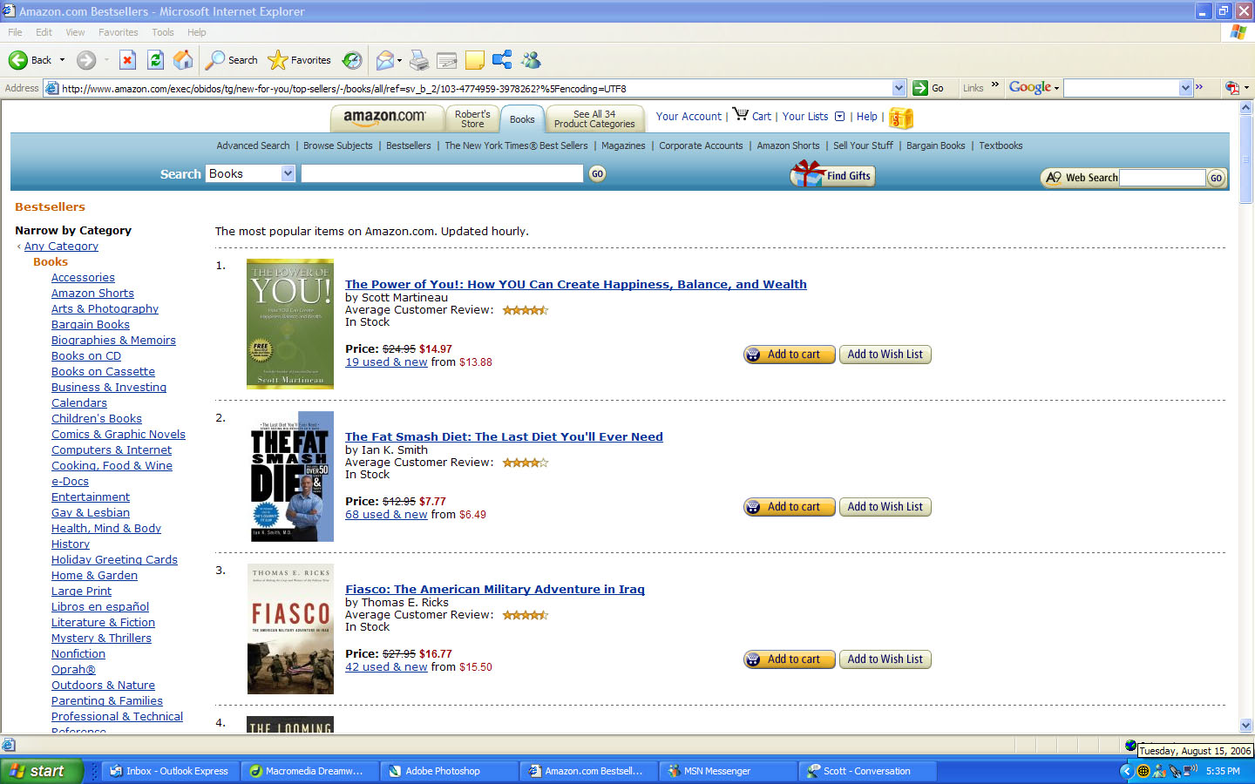This screenshot has width=1255, height=784.
Task: Open the Tools menu
Action: [163, 32]
